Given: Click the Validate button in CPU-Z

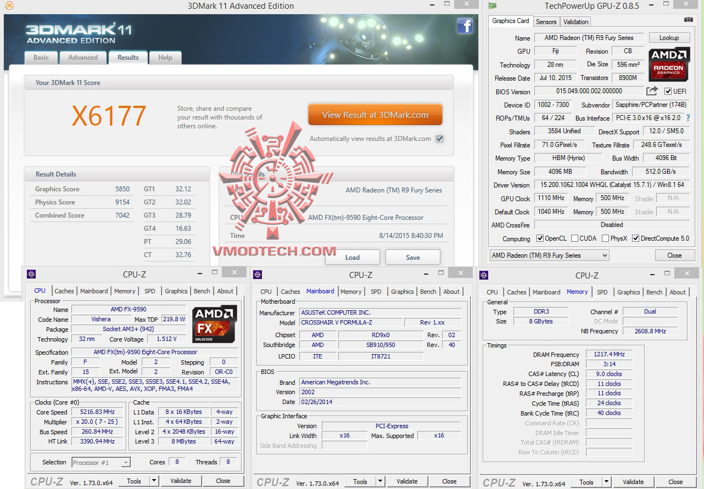Looking at the screenshot, I should click(x=181, y=481).
